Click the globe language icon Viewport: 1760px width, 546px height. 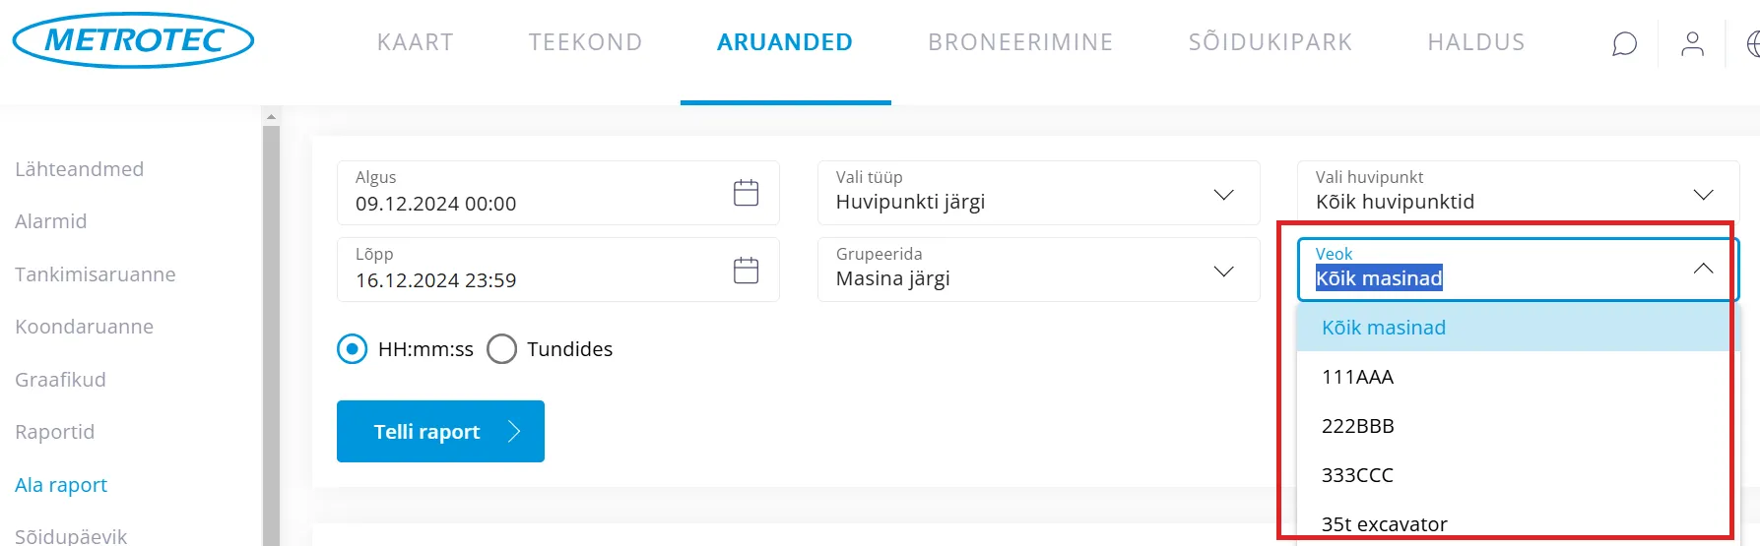[1753, 44]
